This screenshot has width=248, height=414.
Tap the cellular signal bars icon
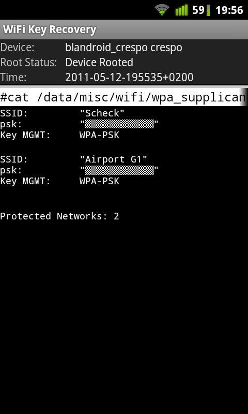click(x=181, y=10)
